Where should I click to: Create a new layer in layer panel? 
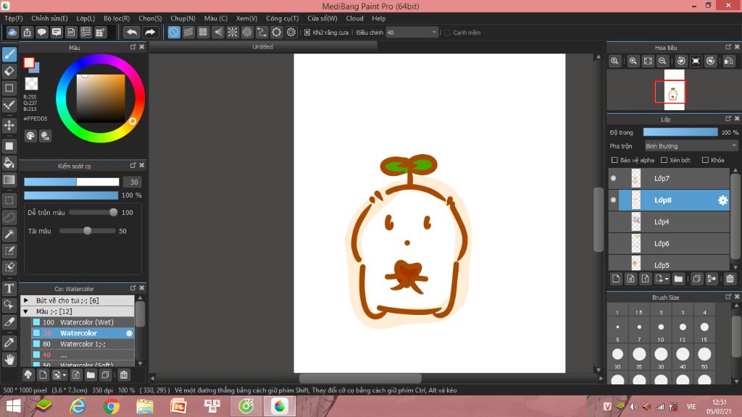pyautogui.click(x=616, y=279)
